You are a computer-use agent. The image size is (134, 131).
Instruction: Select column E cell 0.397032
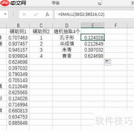pyautogui.click(x=93, y=50)
